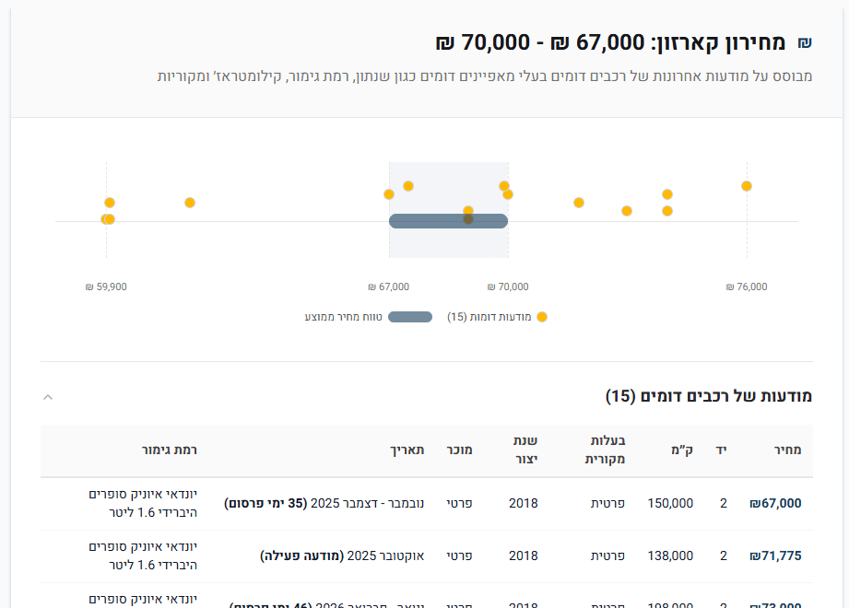Image resolution: width=849 pixels, height=608 pixels.
Task: Click the ₪ 76,000 axis label
Action: tap(747, 286)
